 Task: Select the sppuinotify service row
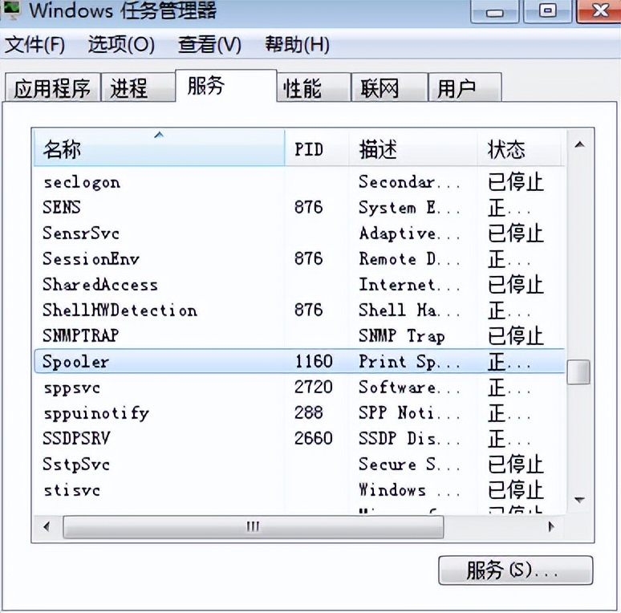[299, 412]
